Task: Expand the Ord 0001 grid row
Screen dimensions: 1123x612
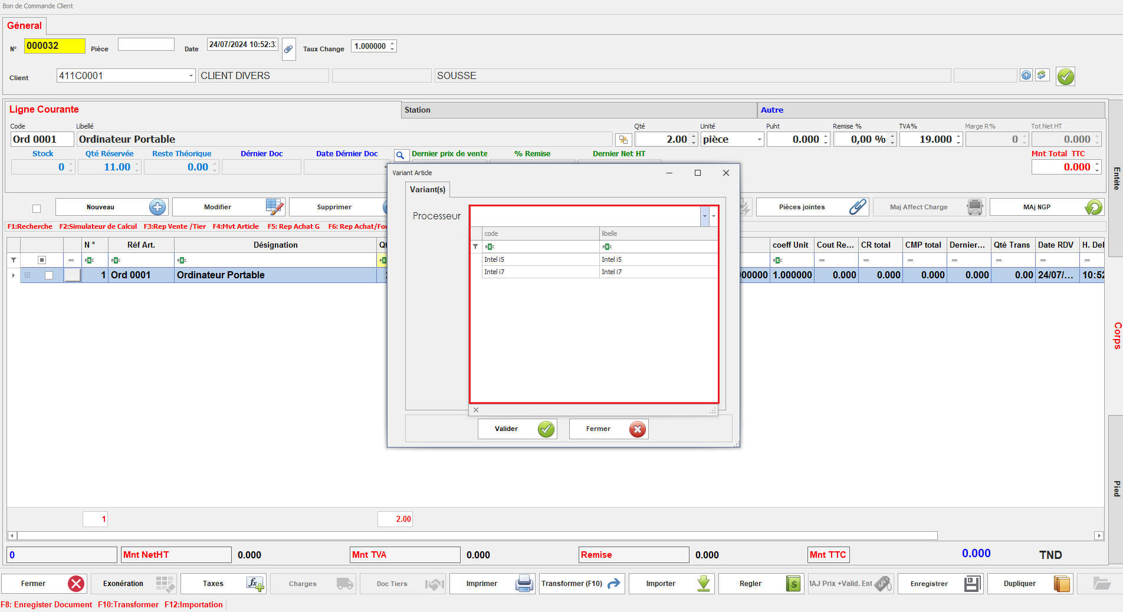Action: 27,275
